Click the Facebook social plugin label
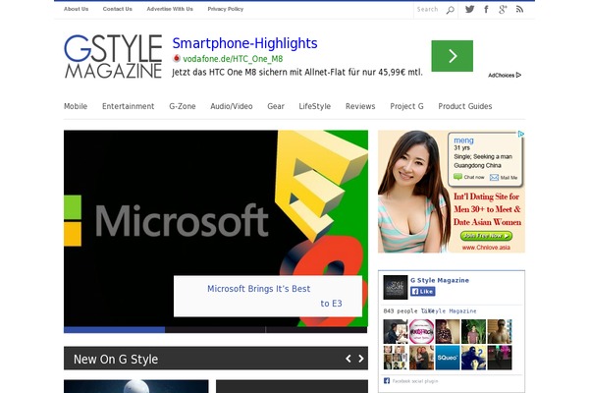 pyautogui.click(x=415, y=381)
